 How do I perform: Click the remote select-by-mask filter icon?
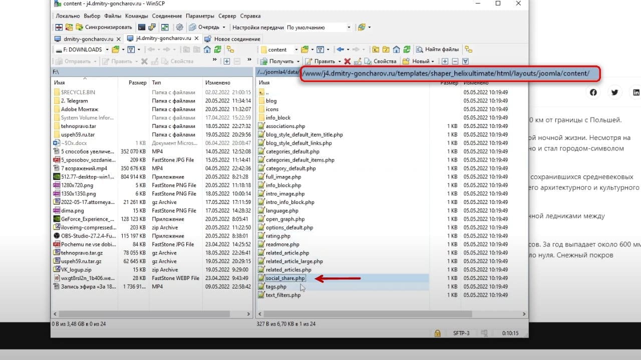click(x=465, y=61)
